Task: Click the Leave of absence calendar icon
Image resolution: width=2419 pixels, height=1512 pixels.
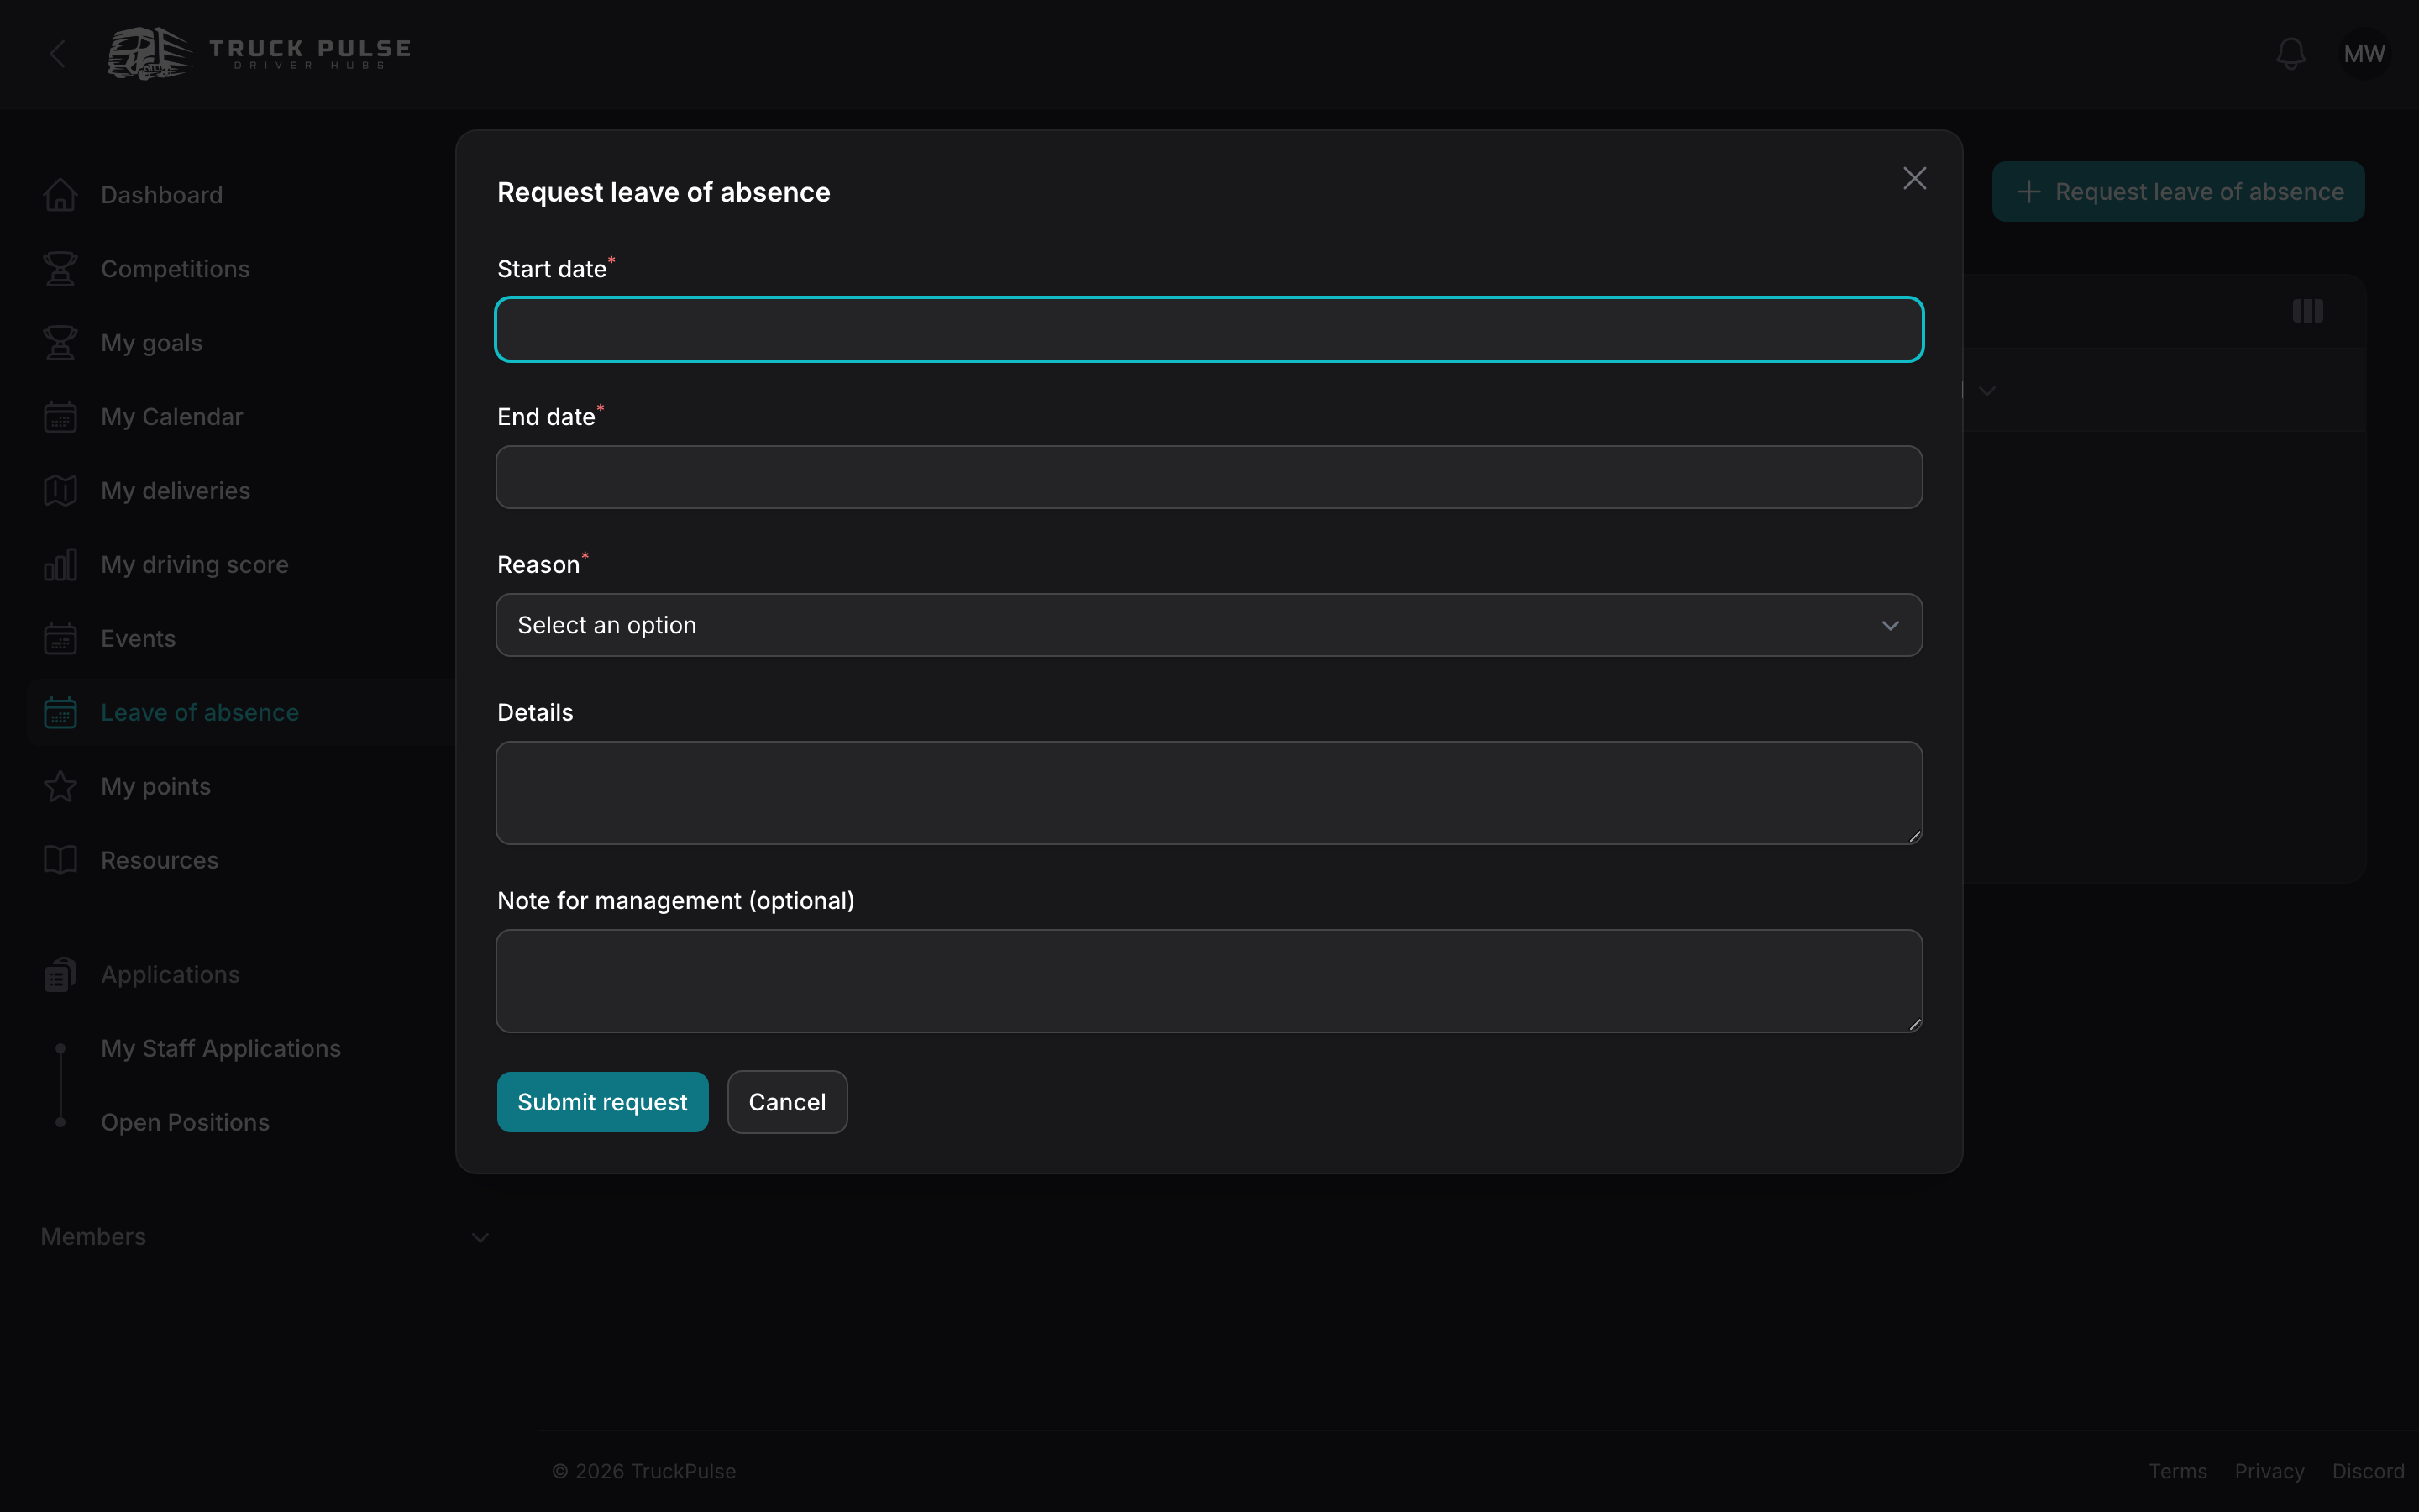Action: [x=60, y=713]
